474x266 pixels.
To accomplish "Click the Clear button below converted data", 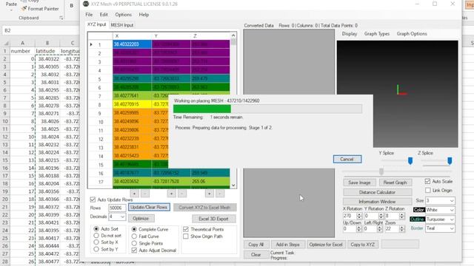I will coord(256,254).
